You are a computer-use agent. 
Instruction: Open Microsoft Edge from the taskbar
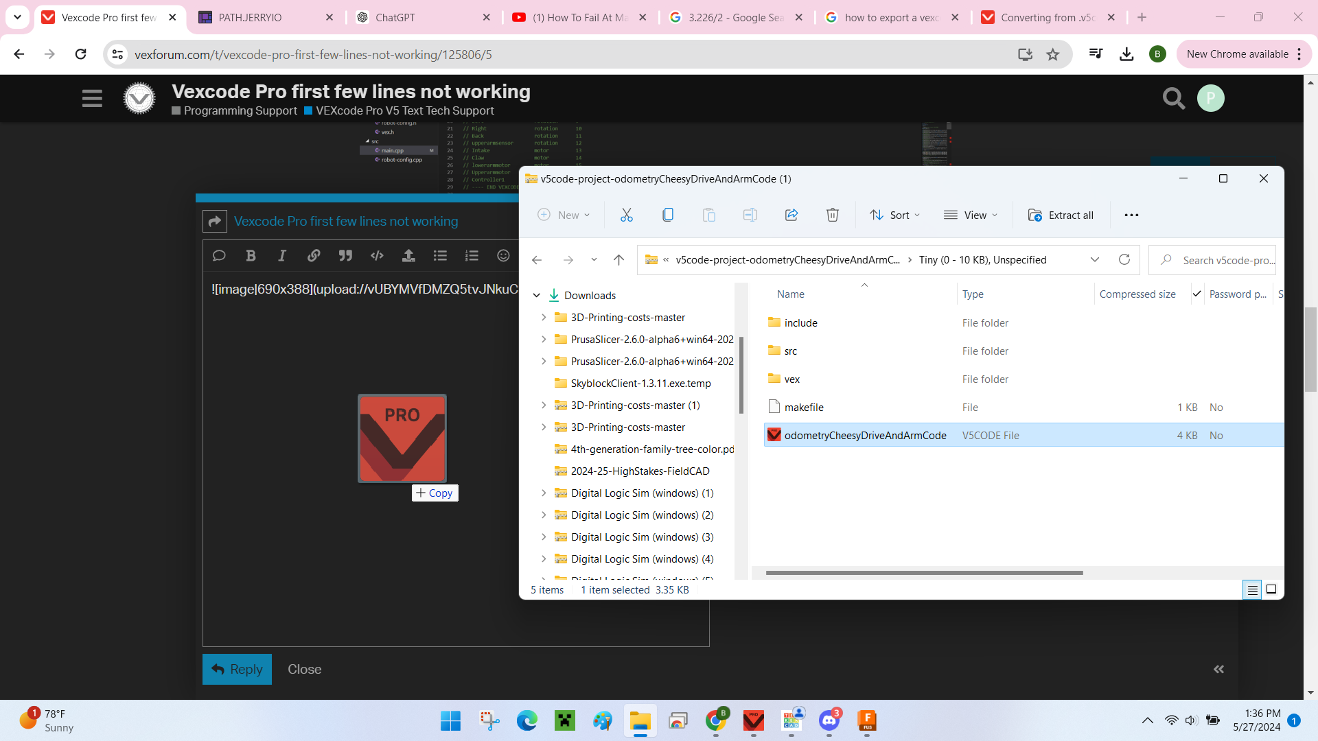[x=527, y=720]
